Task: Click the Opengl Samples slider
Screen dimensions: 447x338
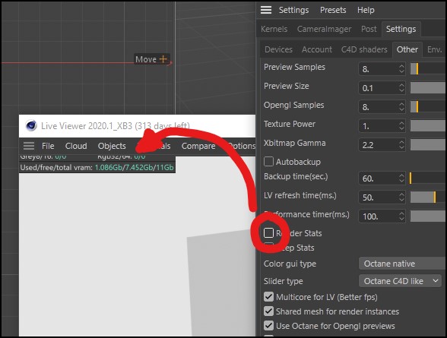Action: click(427, 107)
